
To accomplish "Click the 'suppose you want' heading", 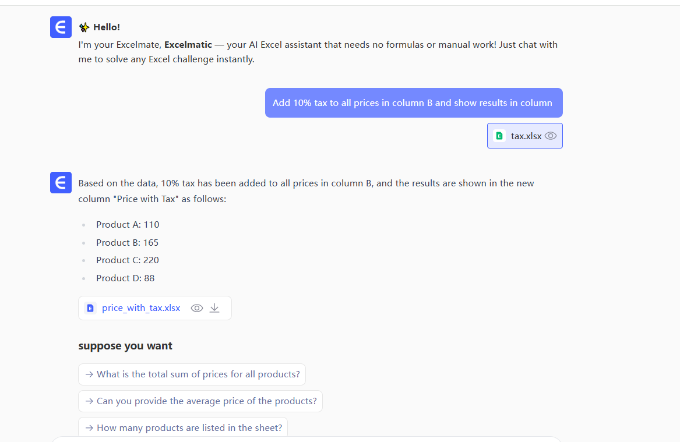I will click(125, 346).
